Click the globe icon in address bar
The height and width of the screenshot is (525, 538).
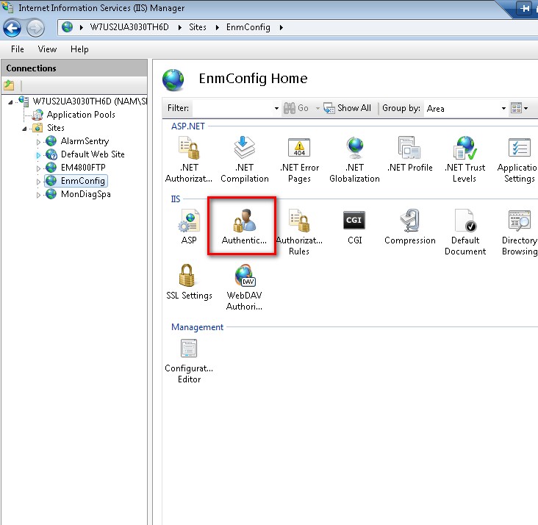tap(68, 27)
